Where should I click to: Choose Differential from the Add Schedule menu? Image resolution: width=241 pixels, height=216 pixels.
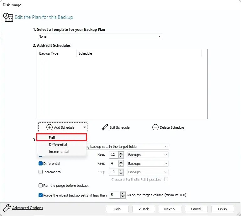click(x=62, y=144)
